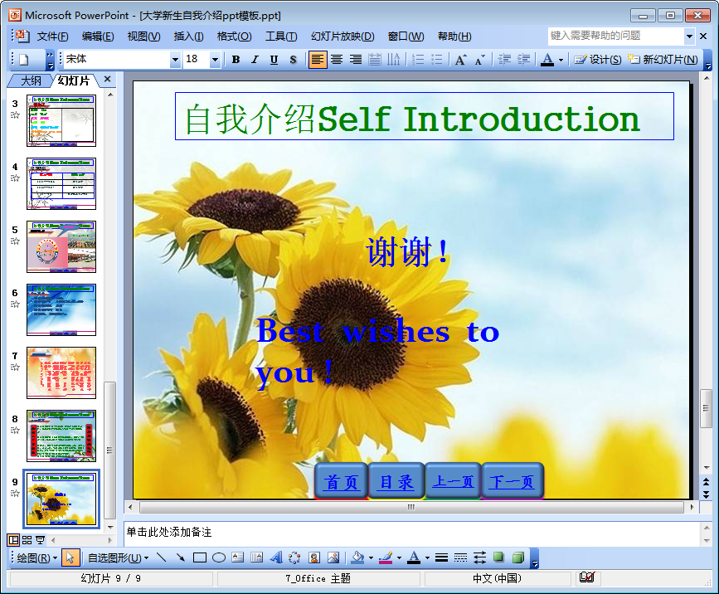719x594 pixels.
Task: Open arrow style options
Action: click(479, 557)
